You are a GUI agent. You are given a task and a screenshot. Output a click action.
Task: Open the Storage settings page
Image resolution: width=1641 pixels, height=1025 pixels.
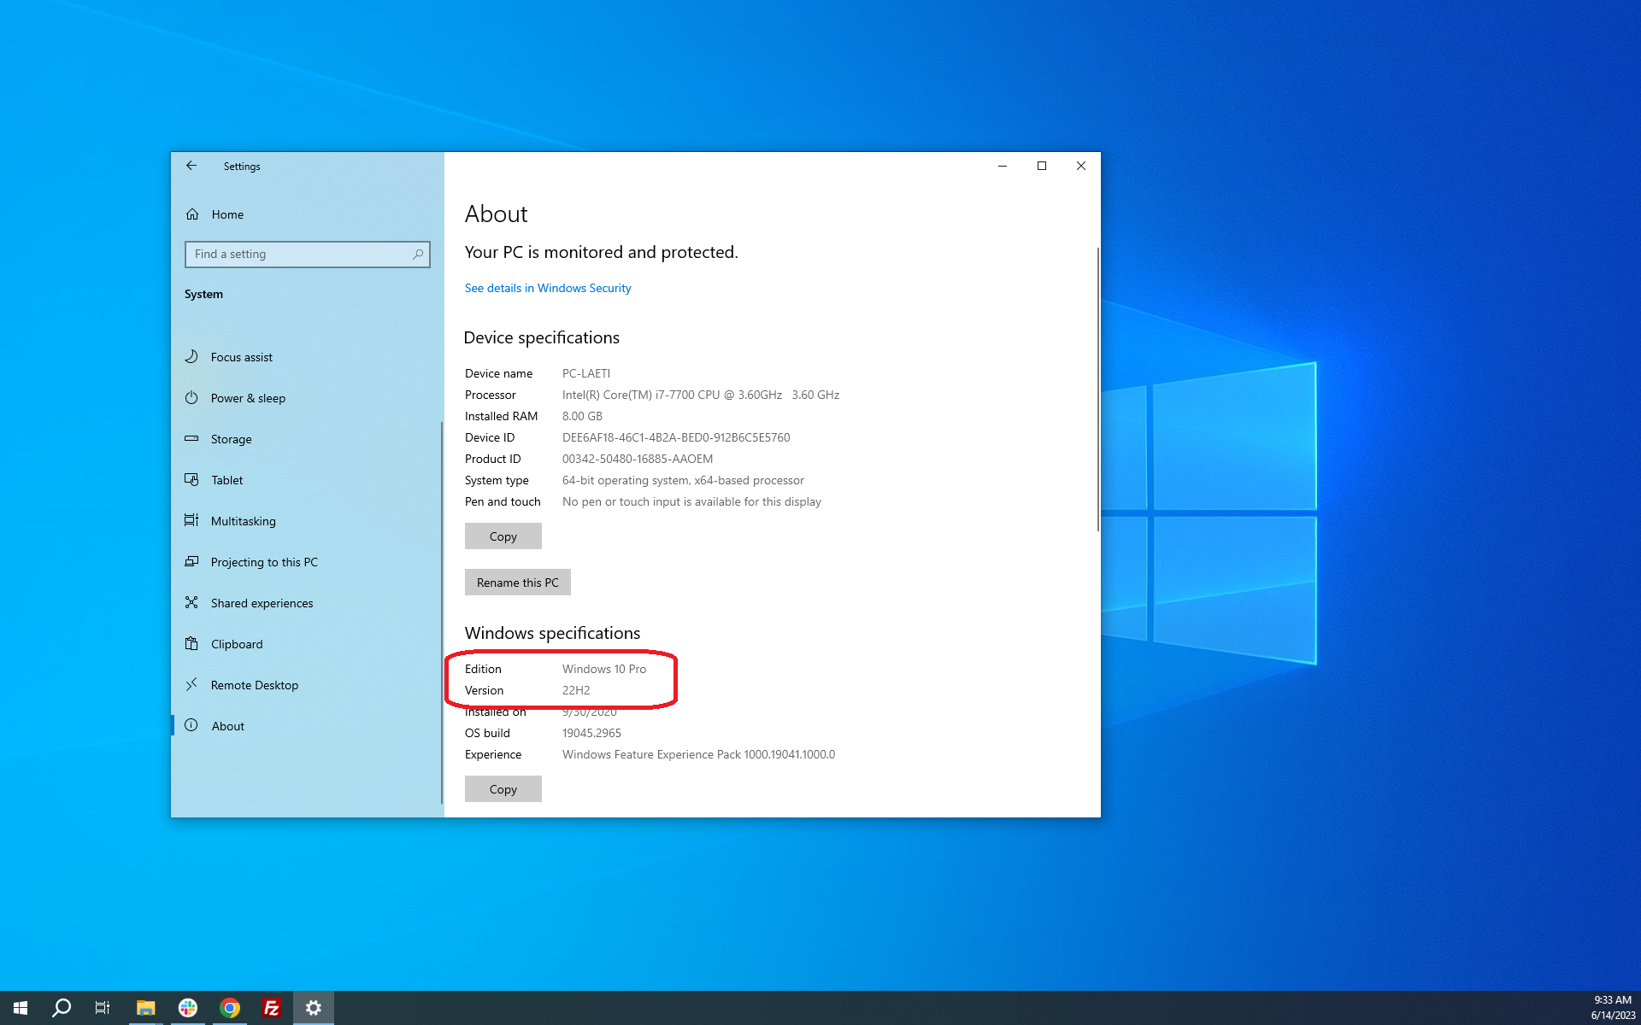click(231, 439)
